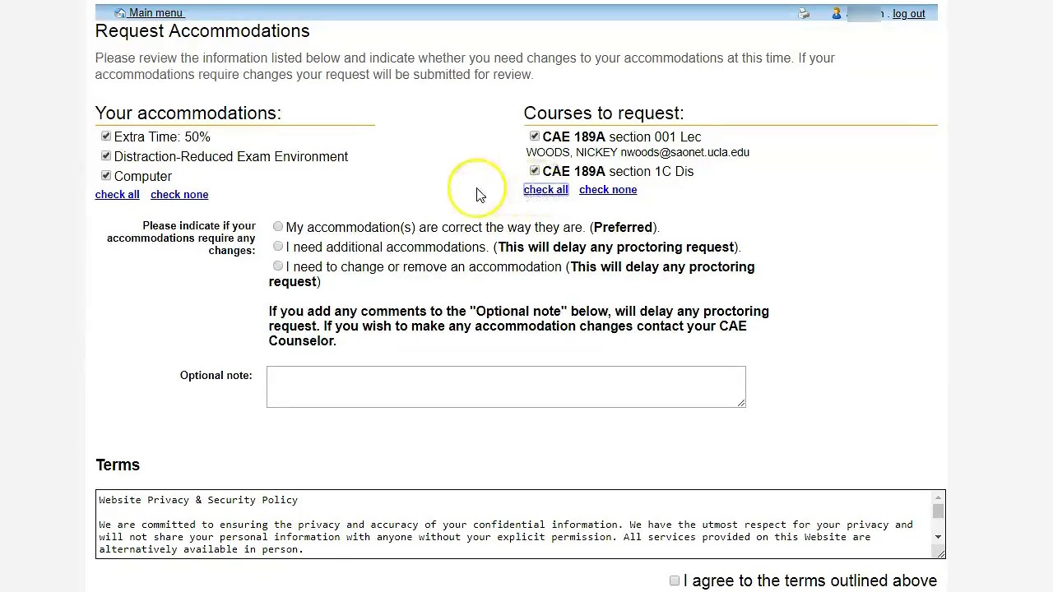Click check all under Your accommodations

(117, 194)
